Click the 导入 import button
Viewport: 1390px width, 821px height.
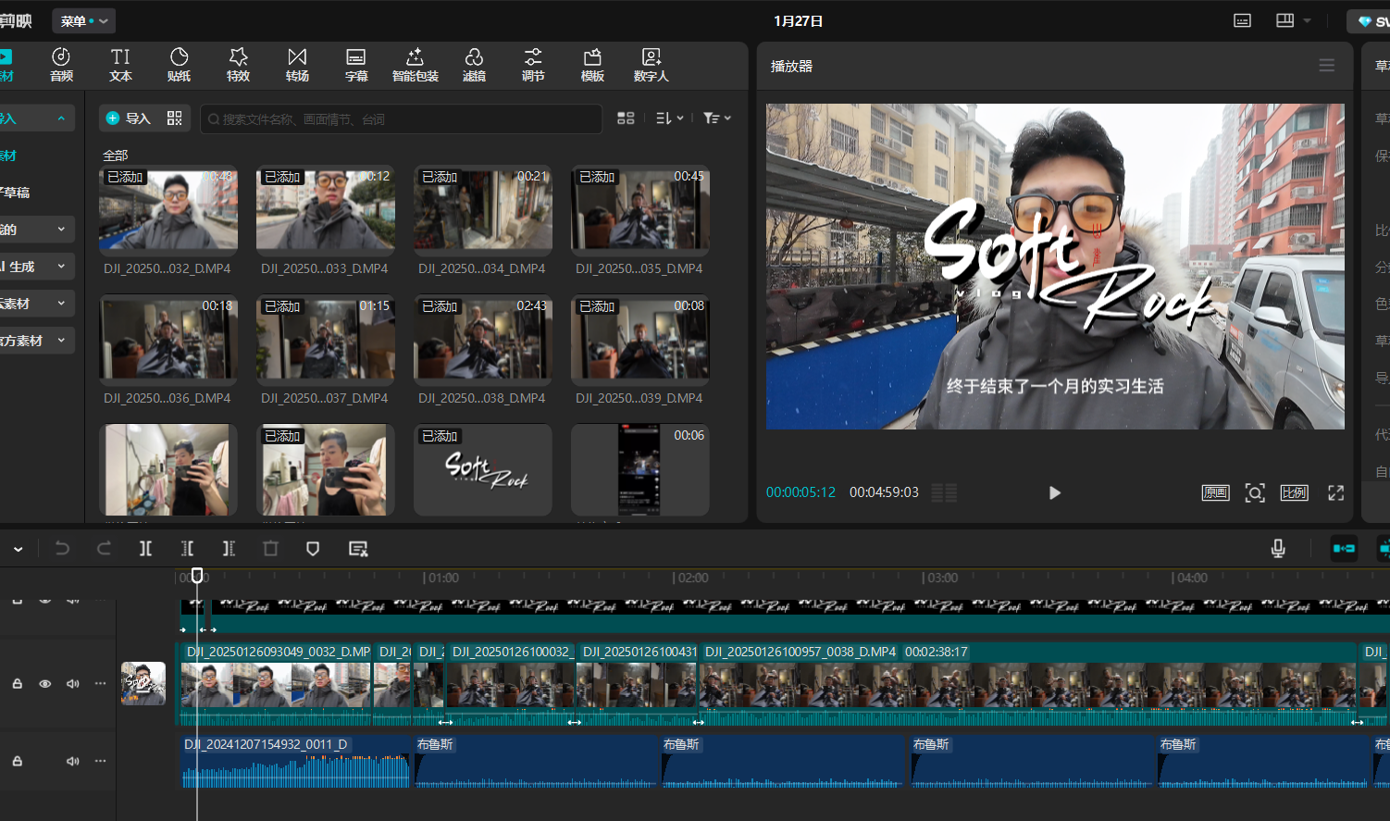tap(129, 118)
